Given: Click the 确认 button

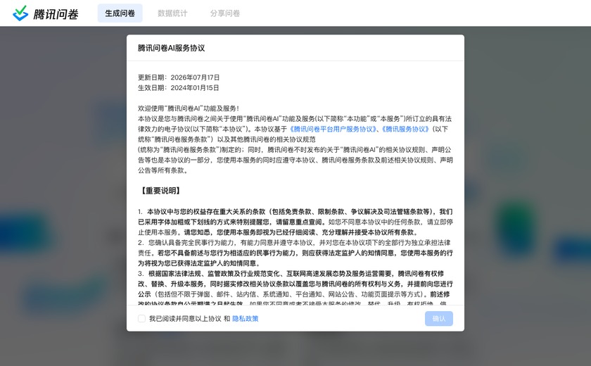Looking at the screenshot, I should (x=439, y=319).
